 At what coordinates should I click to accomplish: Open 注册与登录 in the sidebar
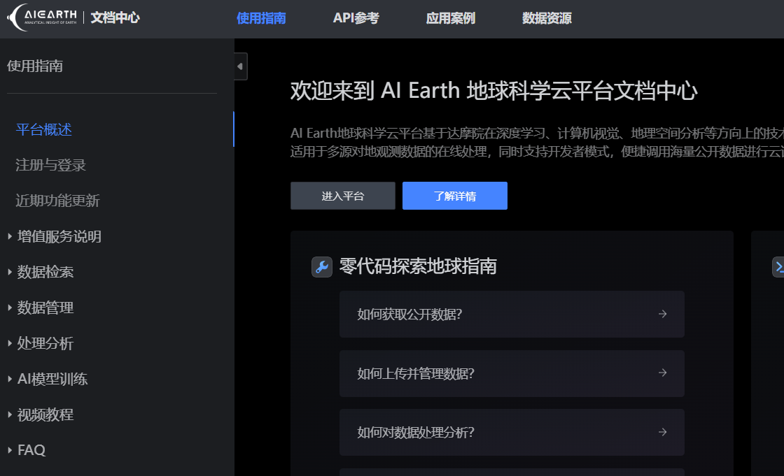pos(50,166)
